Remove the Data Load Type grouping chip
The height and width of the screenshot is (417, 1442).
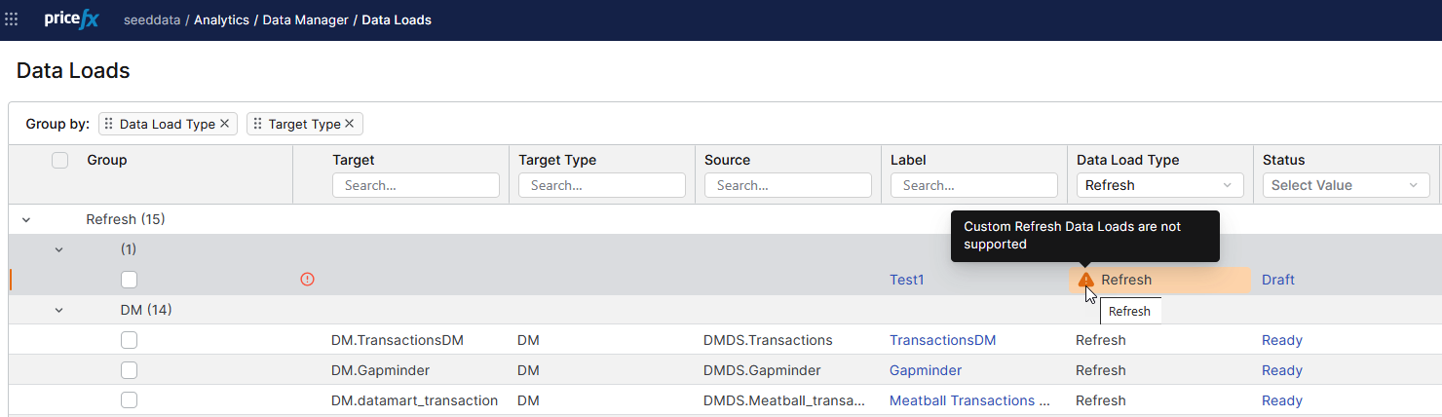[225, 124]
